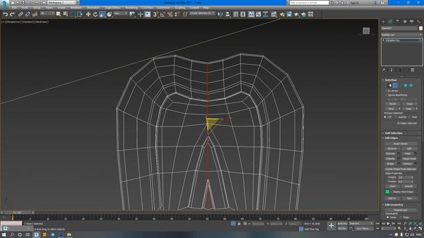Click the Undo arrow in main toolbar
This screenshot has width=424, height=238.
5,14
